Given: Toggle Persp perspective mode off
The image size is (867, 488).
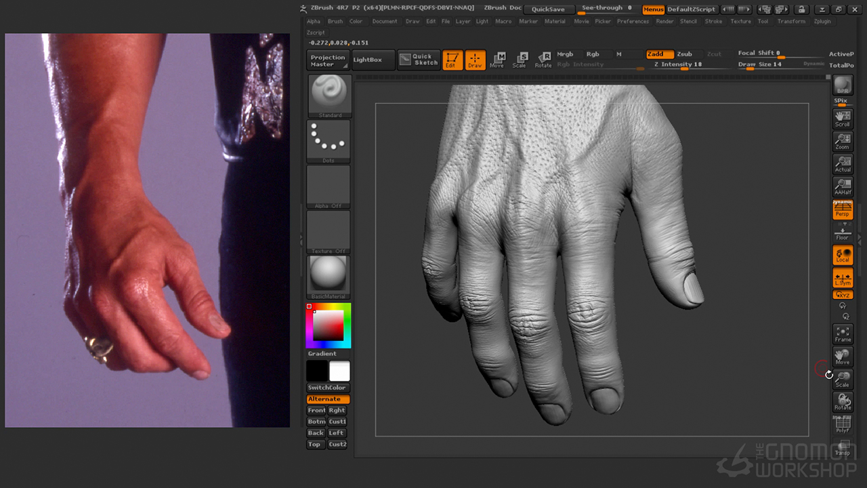Looking at the screenshot, I should pyautogui.click(x=843, y=210).
